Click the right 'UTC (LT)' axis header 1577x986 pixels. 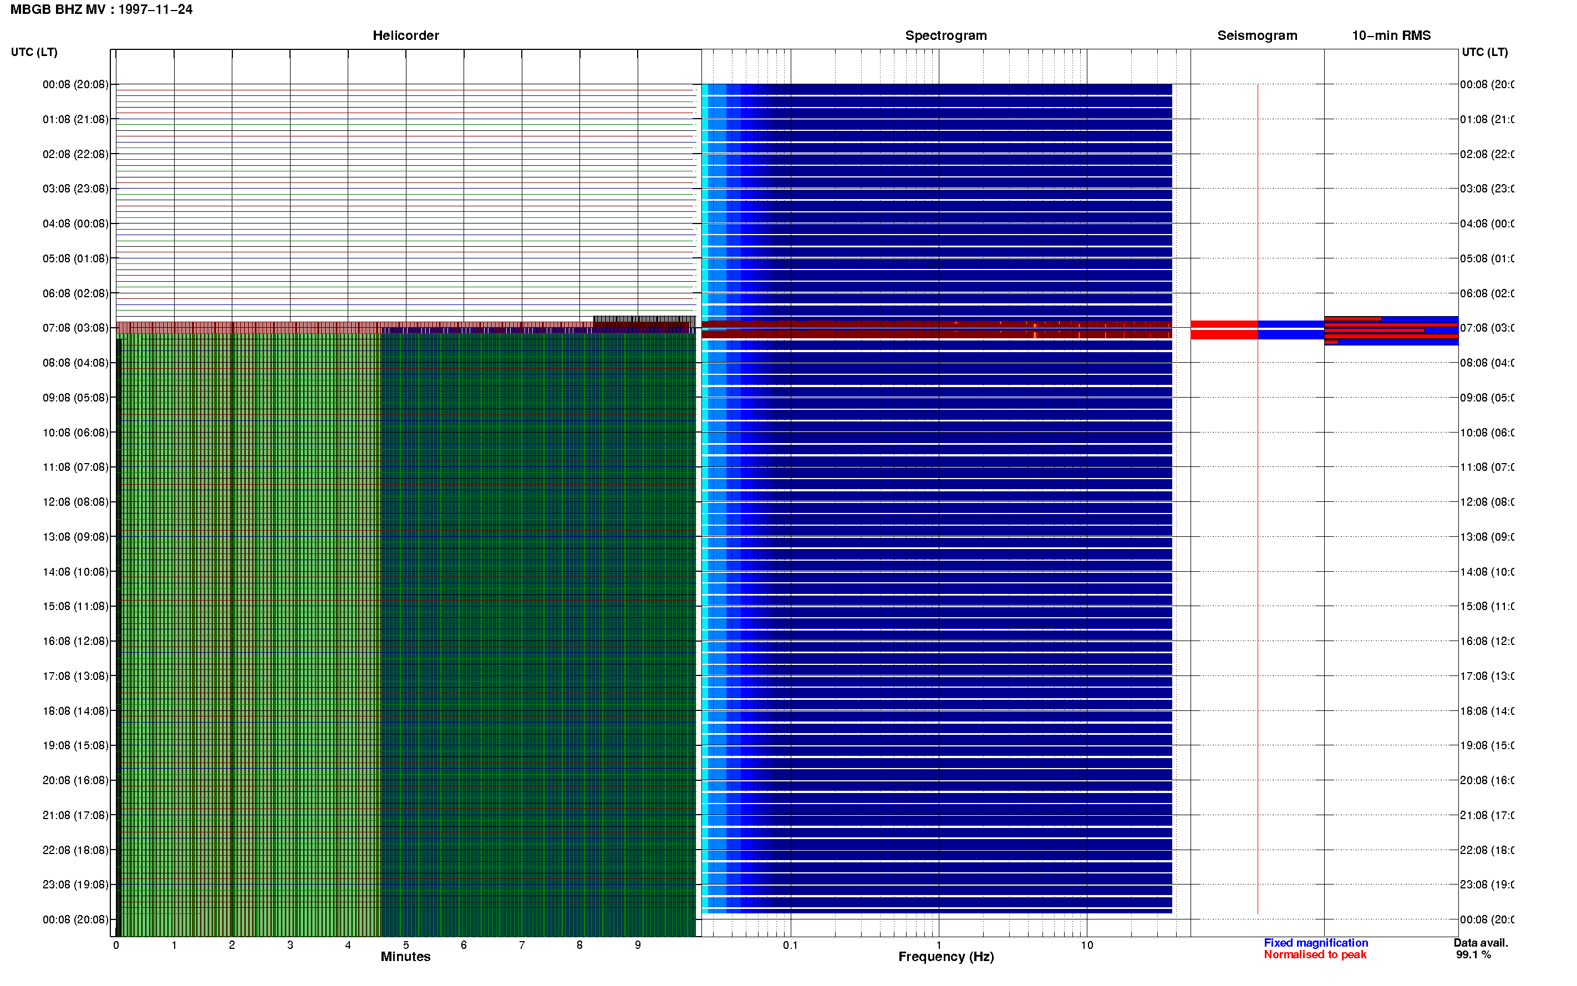tap(1484, 52)
